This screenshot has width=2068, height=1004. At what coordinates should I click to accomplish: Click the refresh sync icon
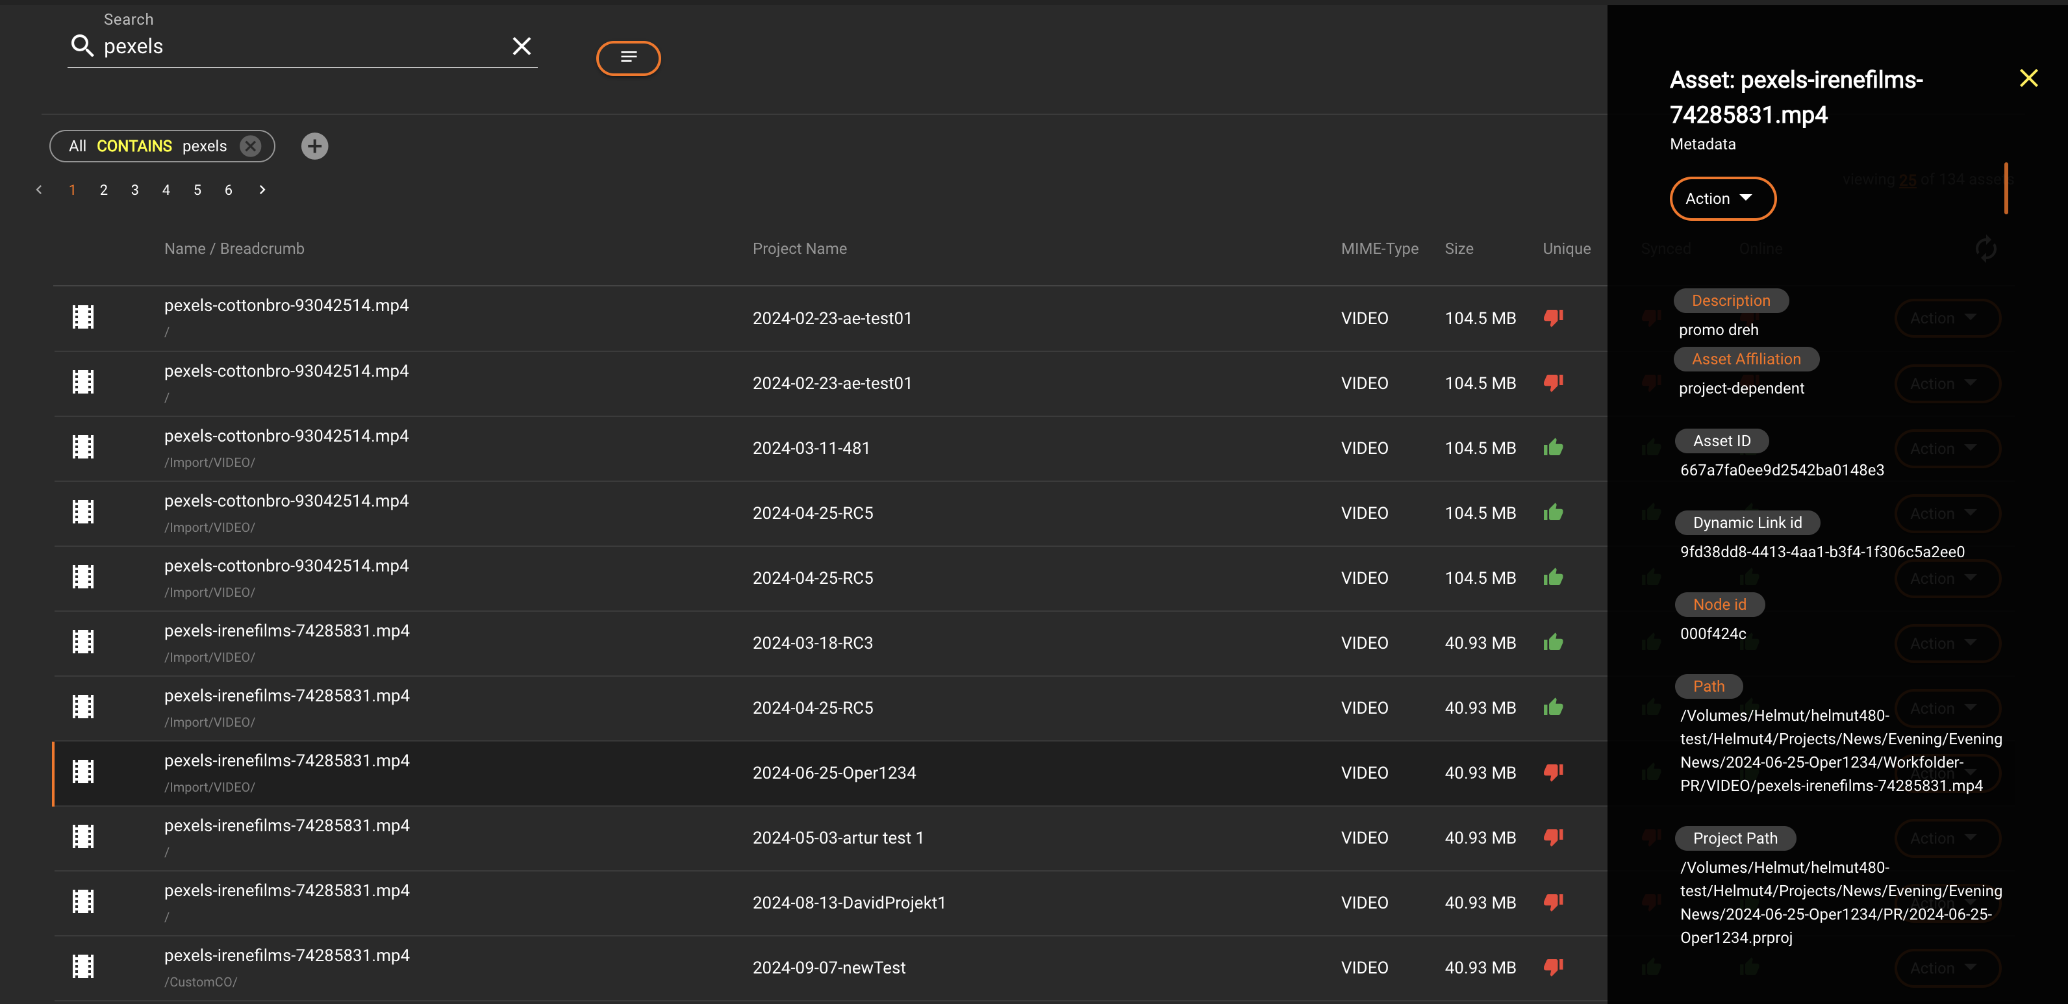tap(1986, 249)
